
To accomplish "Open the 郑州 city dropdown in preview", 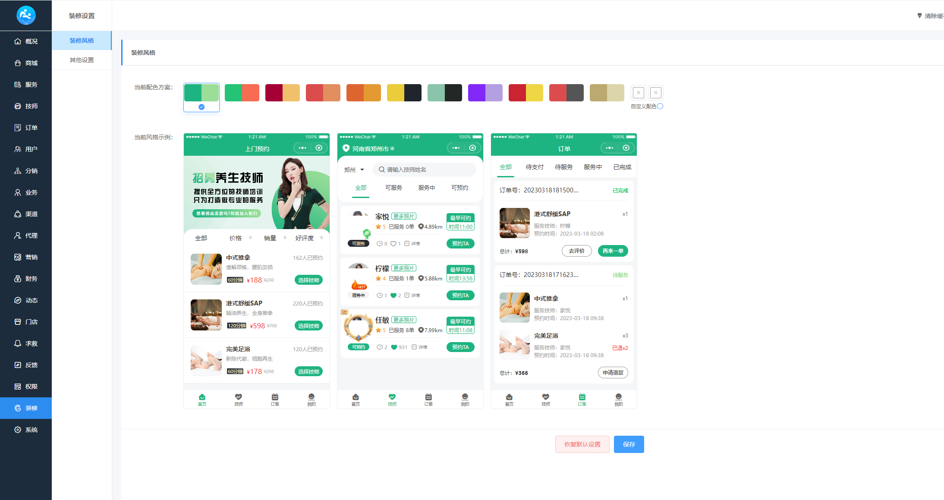I will click(354, 170).
